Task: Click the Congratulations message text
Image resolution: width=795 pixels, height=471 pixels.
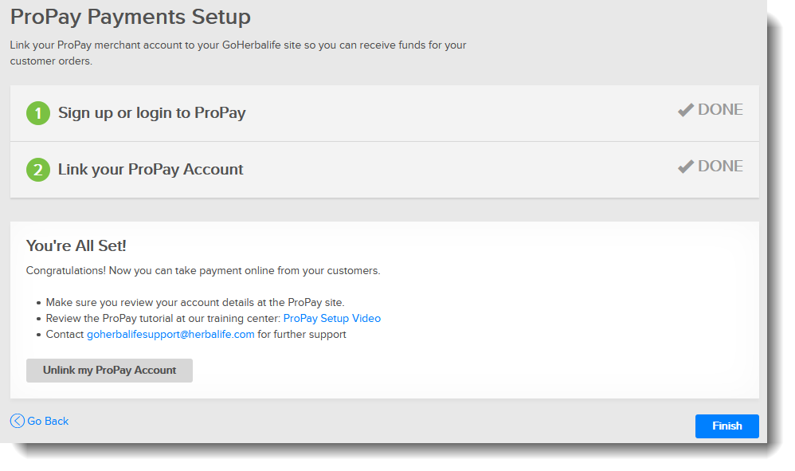Action: coord(203,270)
